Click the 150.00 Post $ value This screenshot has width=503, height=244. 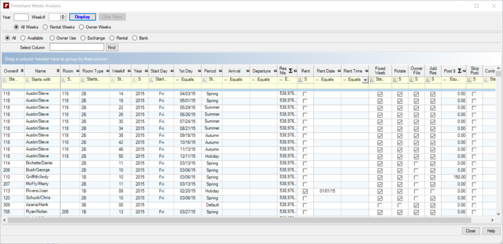(460, 177)
